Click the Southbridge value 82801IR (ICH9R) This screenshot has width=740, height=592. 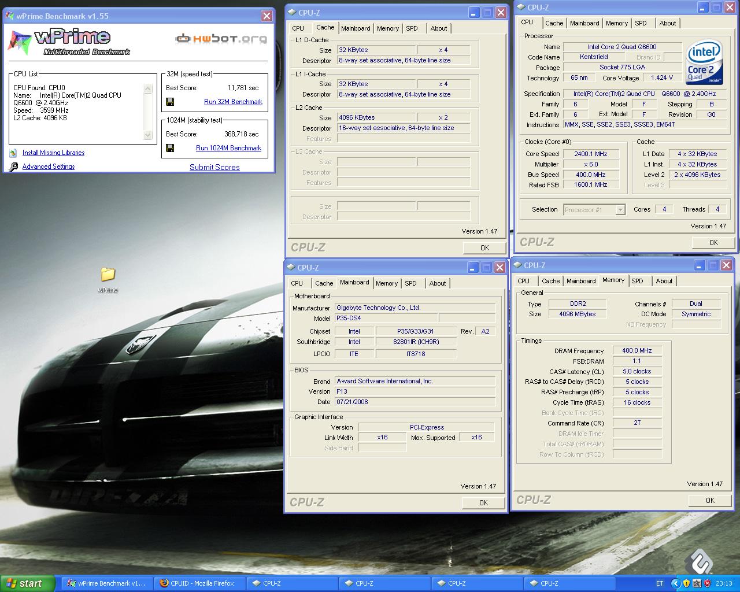pos(416,342)
